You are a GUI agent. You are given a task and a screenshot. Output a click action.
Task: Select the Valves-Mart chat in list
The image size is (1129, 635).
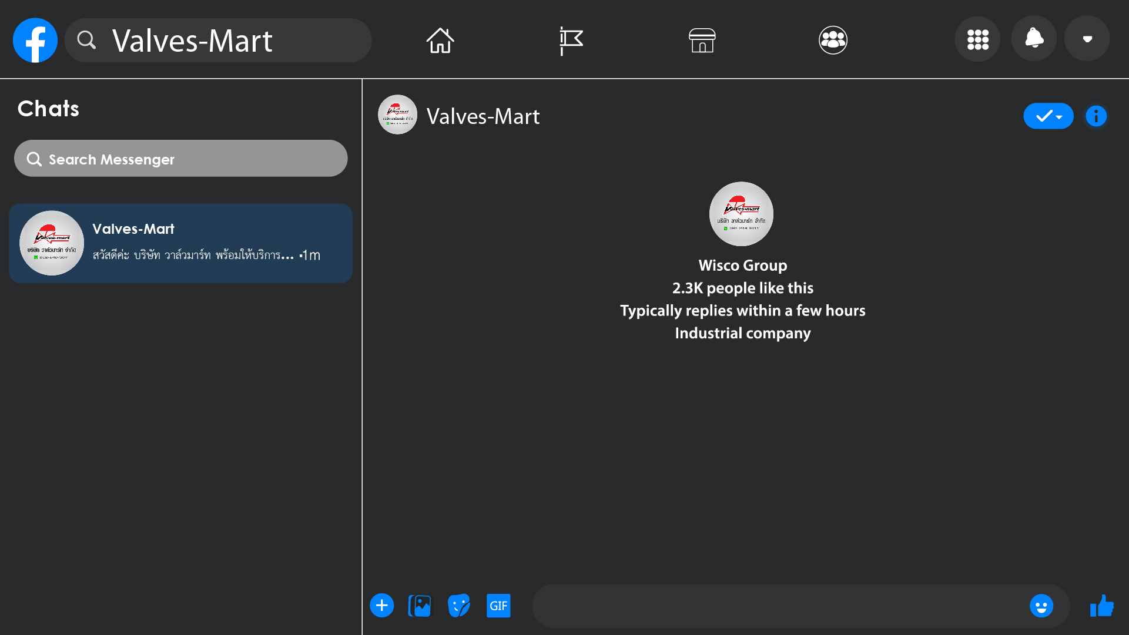181,243
